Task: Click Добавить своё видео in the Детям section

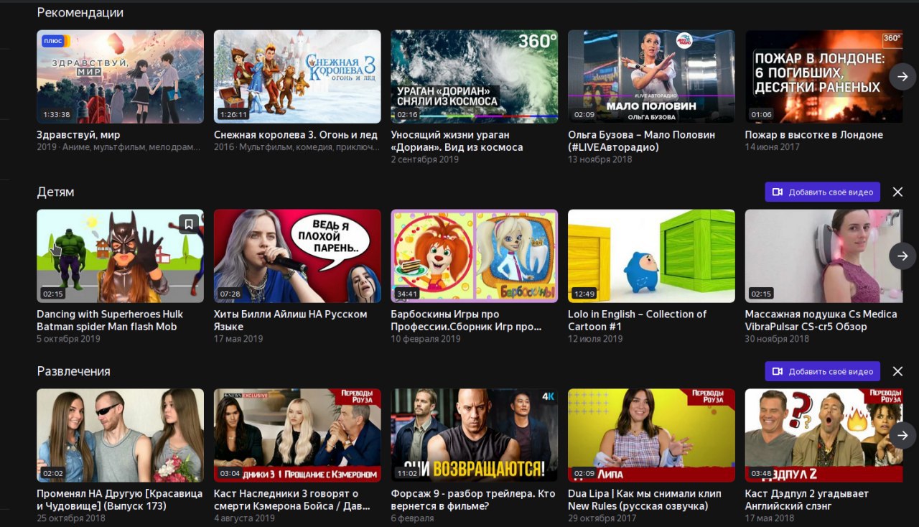Action: 823,192
